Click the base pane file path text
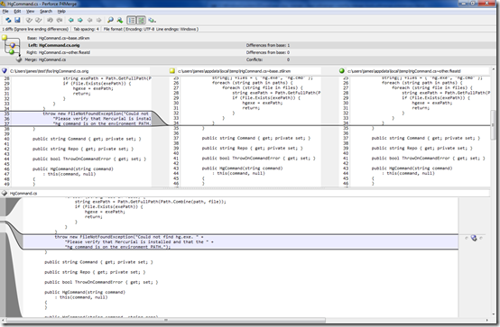The image size is (500, 327). (x=234, y=71)
